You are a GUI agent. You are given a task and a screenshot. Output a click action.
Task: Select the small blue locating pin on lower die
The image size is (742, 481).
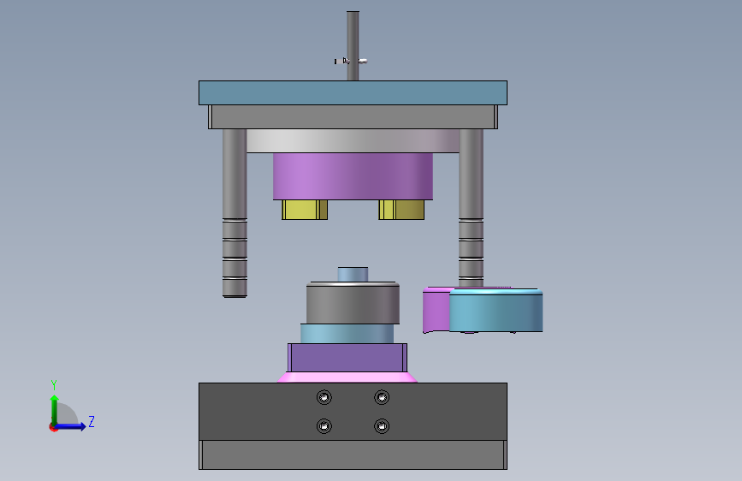[353, 275]
